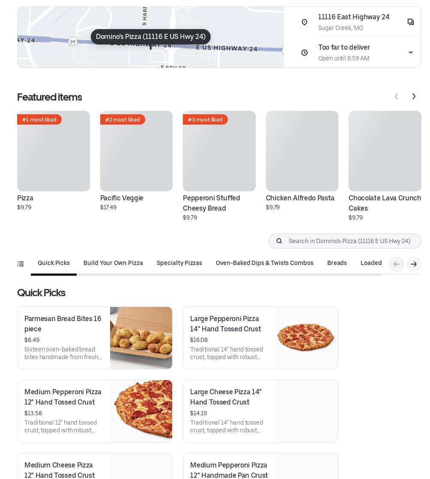Click the copy address icon
Screen dimensions: 430x479
(x=410, y=22)
